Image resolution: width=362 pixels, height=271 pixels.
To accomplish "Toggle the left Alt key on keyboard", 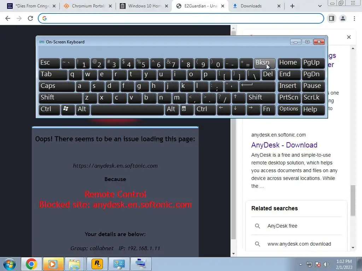I will tap(83, 110).
